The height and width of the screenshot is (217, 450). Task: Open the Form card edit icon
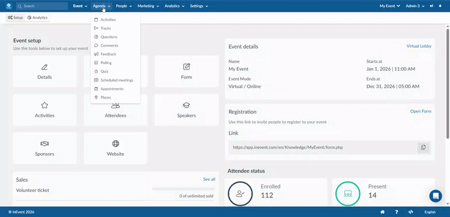(187, 67)
